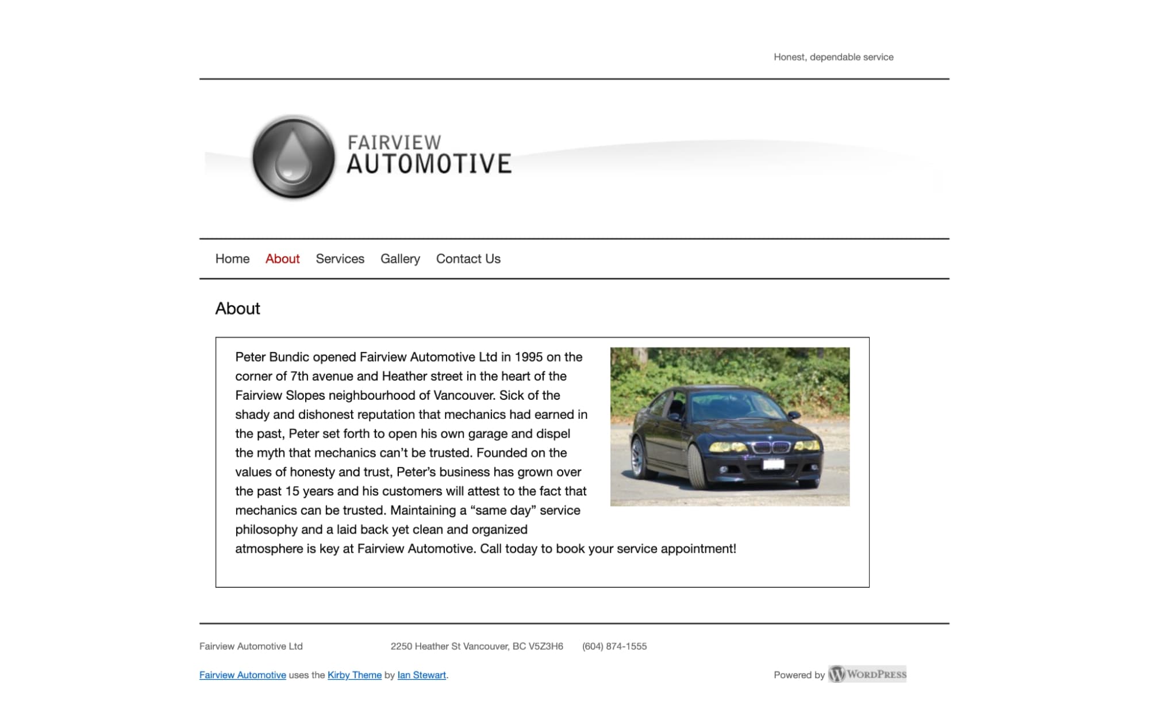The image size is (1149, 719).
Task: Click the About page heading
Action: [237, 308]
